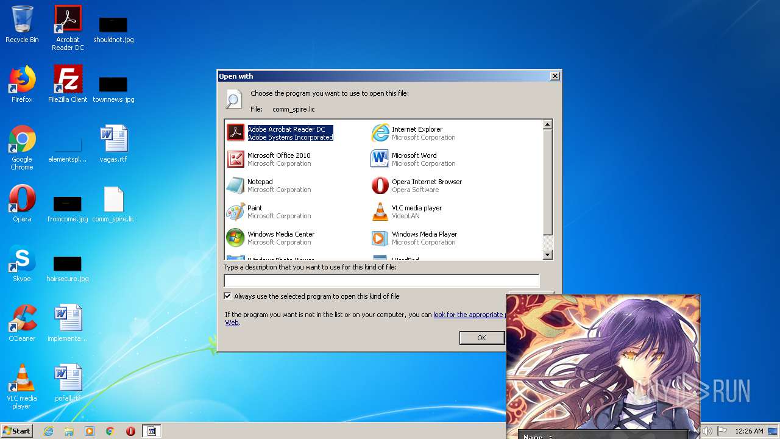Click the program list scrollbar thumb
This screenshot has width=780, height=439.
coord(547,182)
